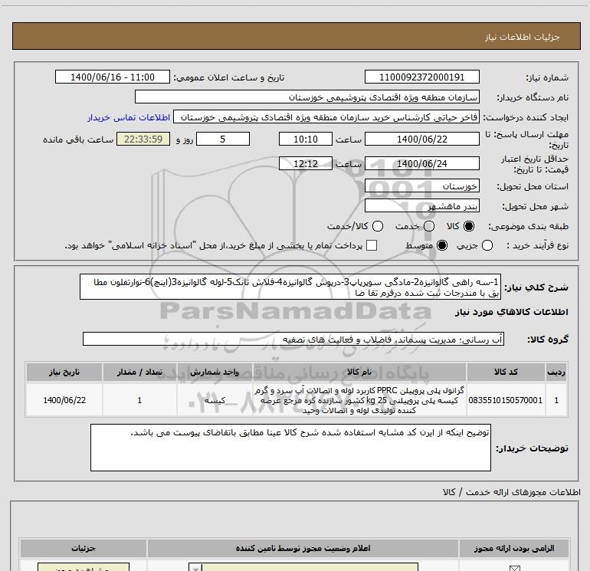Click the PPRC granule goods name cell
This screenshot has width=590, height=571.
pos(359,400)
